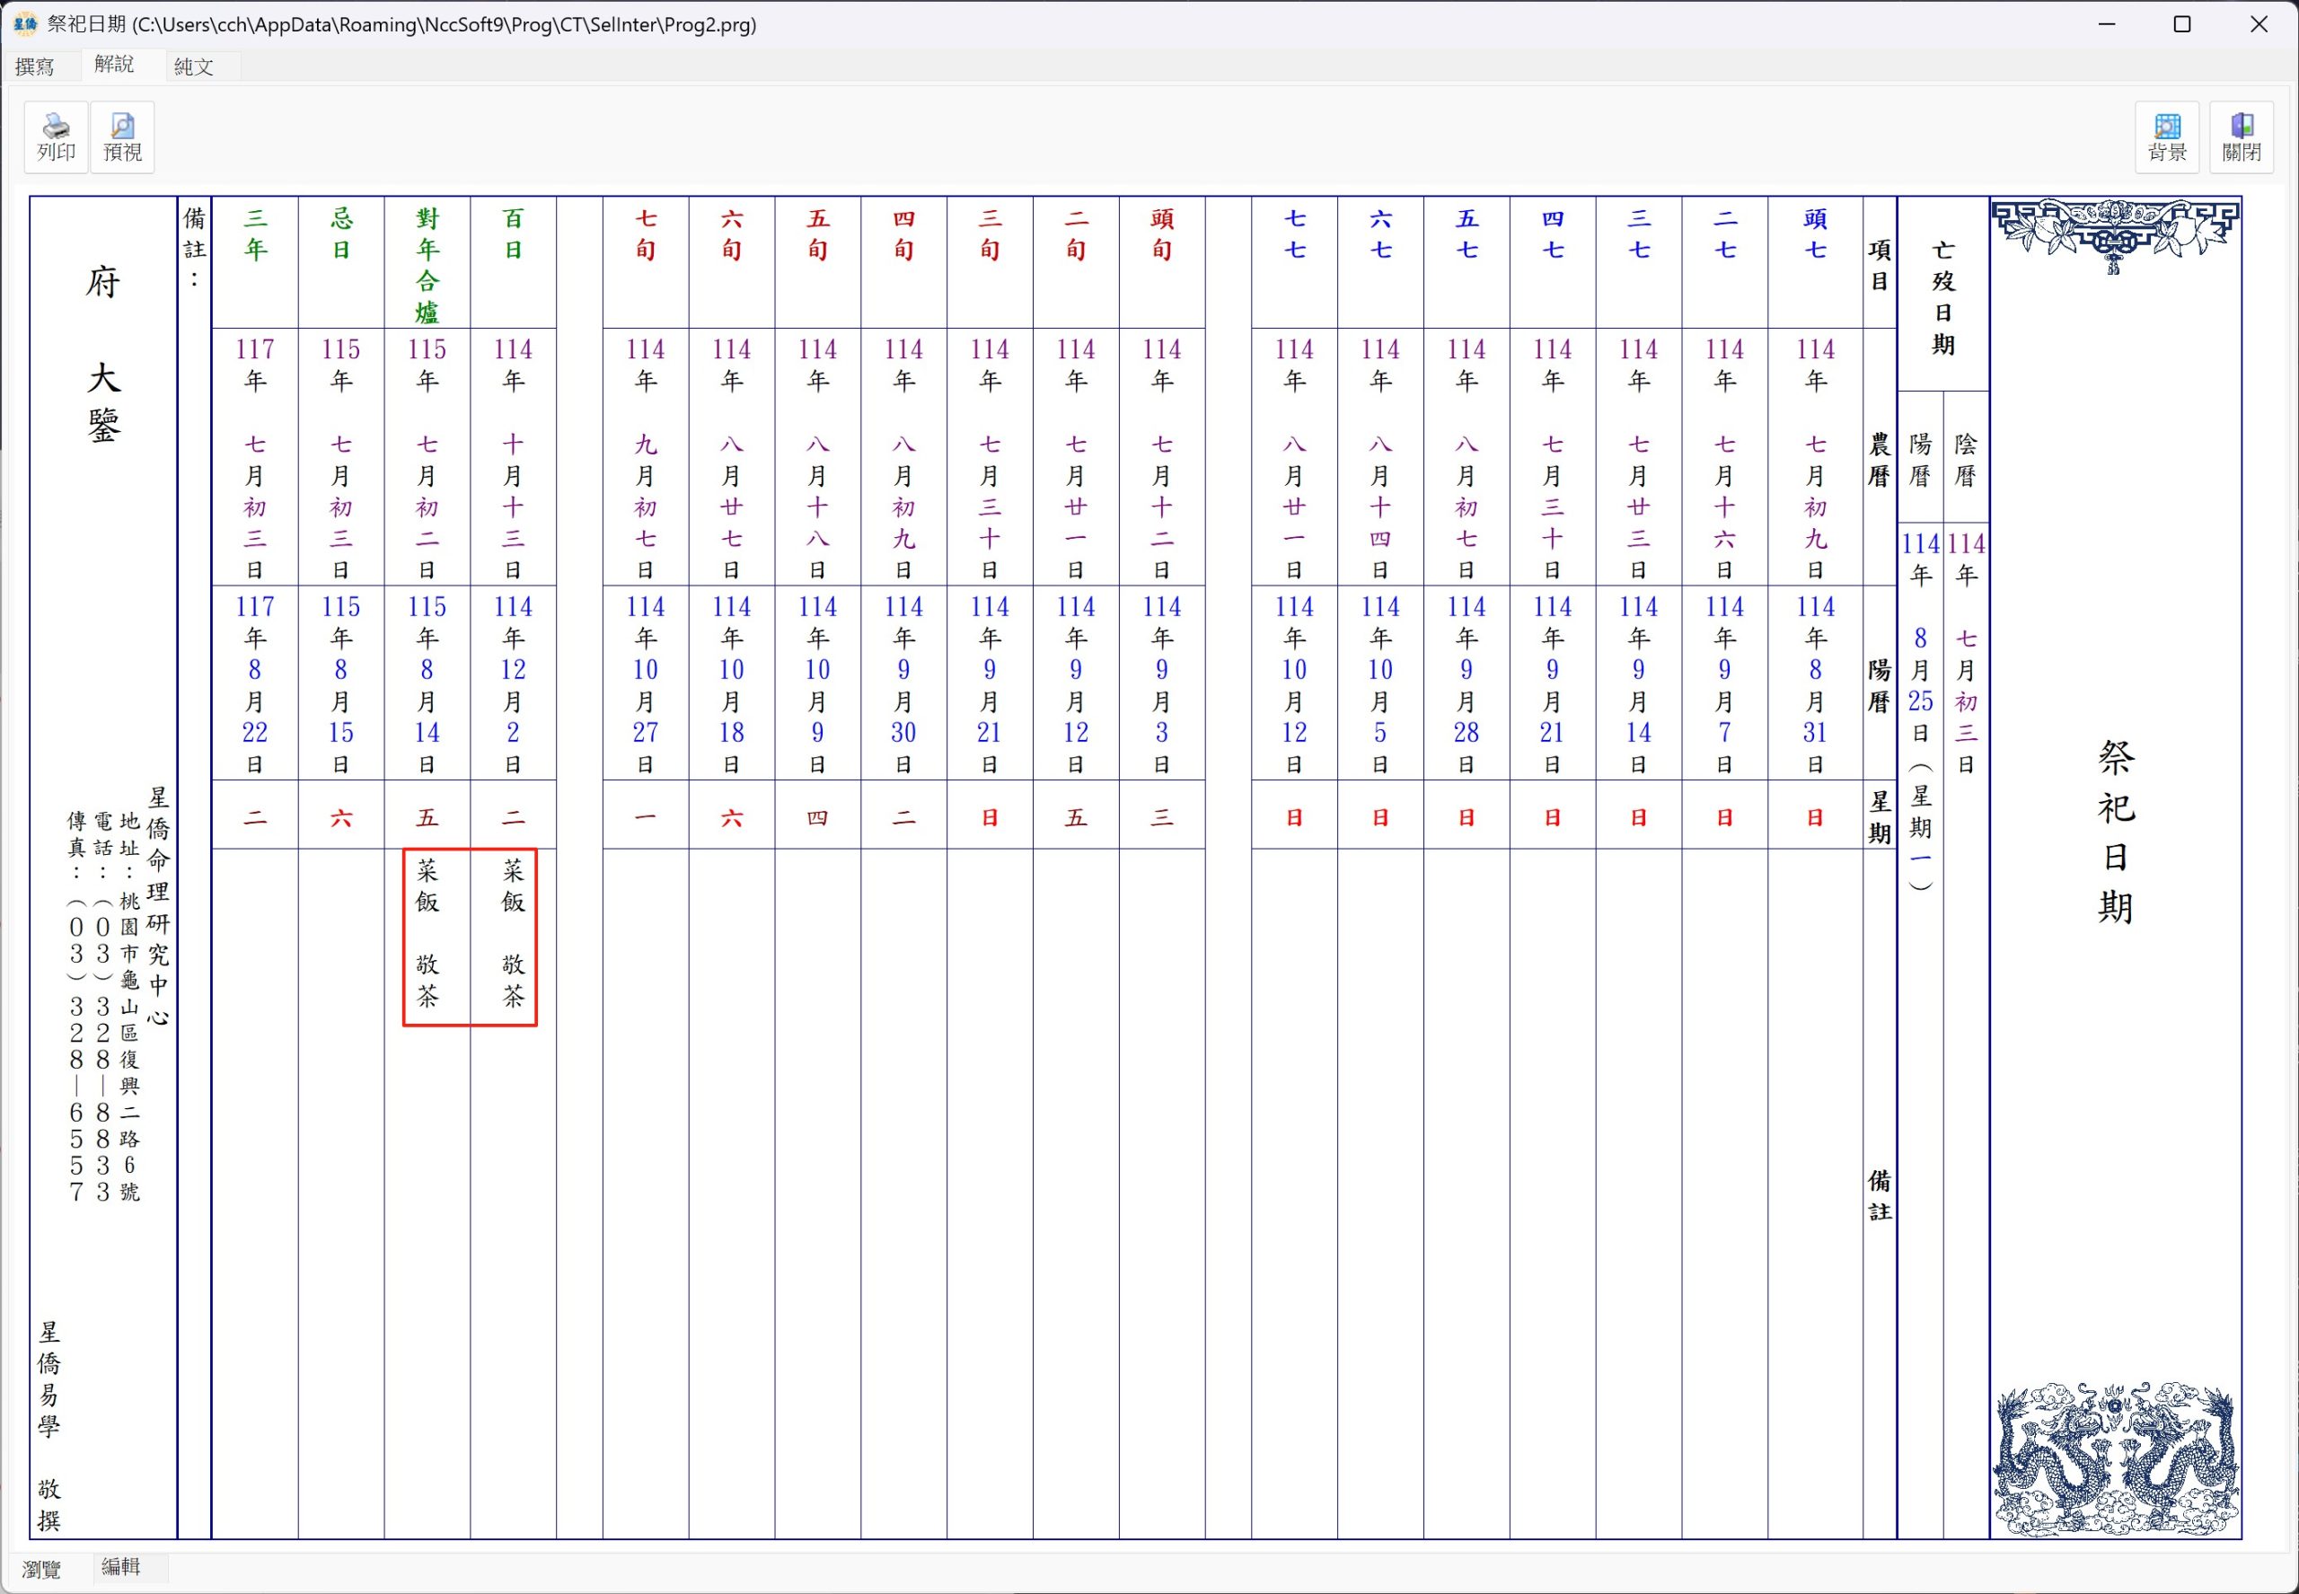Click the 頭旬 column header
The image size is (2299, 1594).
pos(1161,234)
